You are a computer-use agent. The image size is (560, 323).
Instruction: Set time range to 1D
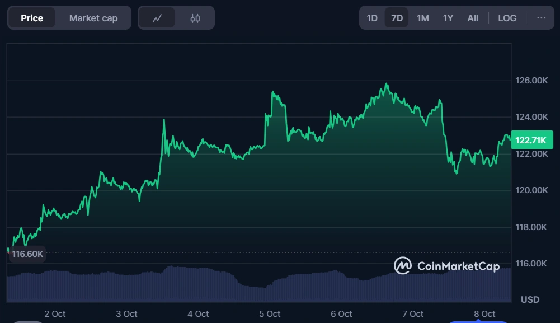point(372,18)
